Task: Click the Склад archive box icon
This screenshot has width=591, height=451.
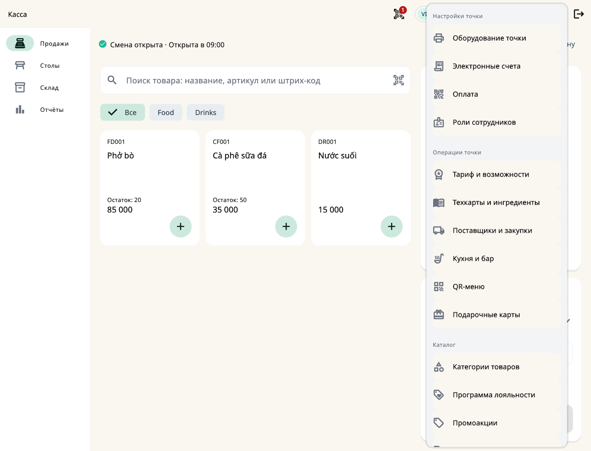Action: tap(20, 87)
